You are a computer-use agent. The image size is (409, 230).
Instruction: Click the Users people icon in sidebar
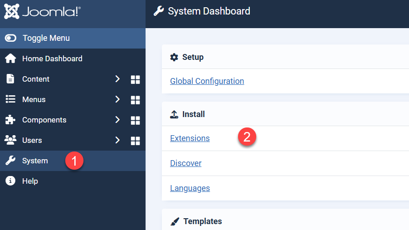[x=10, y=140]
